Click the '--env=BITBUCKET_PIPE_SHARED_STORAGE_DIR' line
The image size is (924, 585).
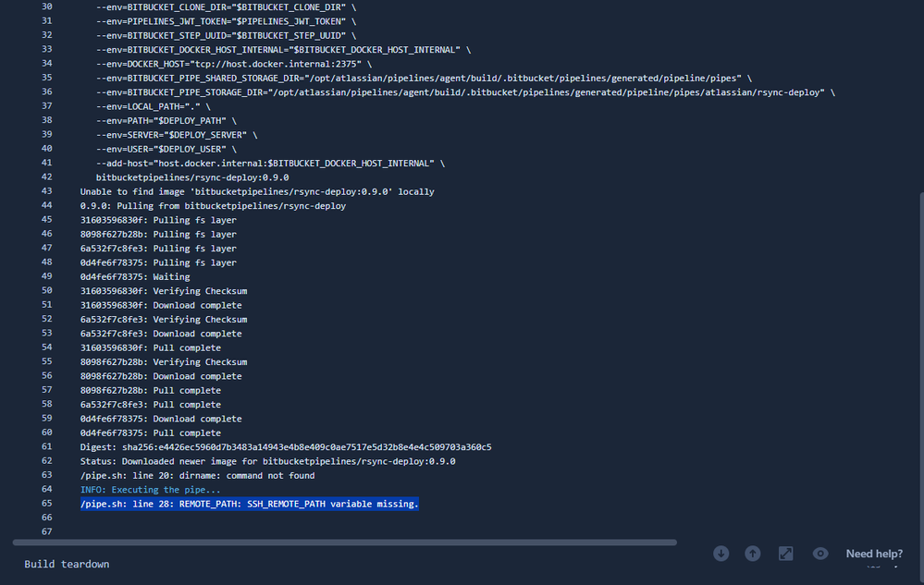[x=424, y=79]
